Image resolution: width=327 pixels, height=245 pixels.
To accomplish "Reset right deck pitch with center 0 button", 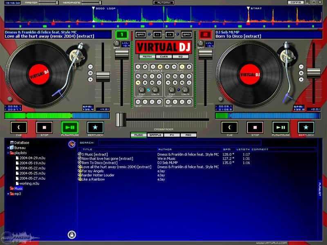I will pyautogui.click(x=301, y=73).
